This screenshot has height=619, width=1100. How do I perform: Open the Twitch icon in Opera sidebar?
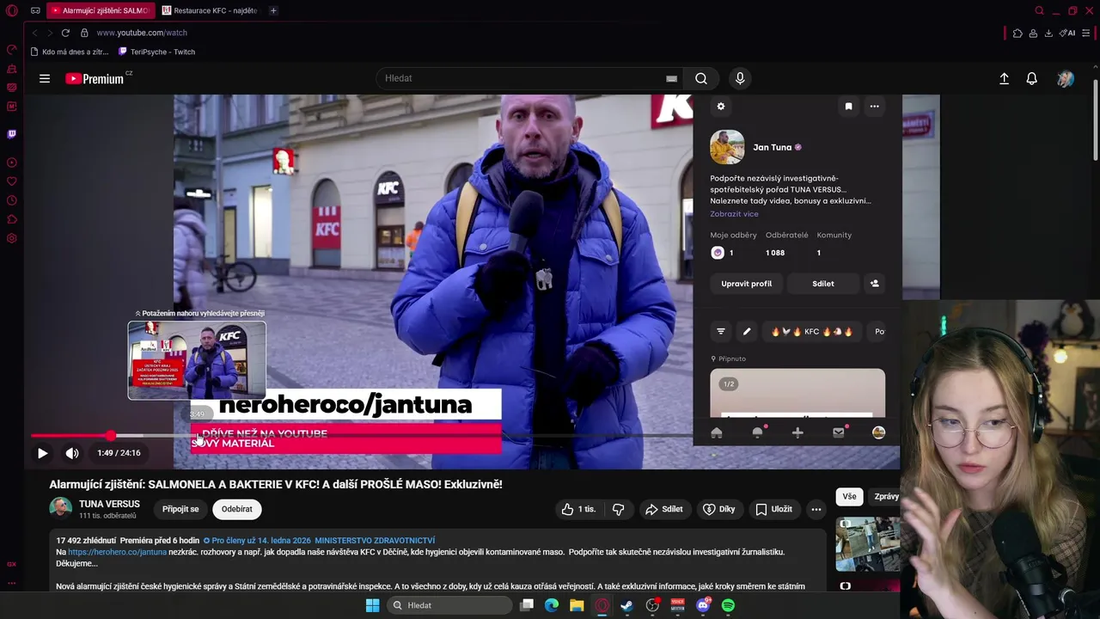12,134
